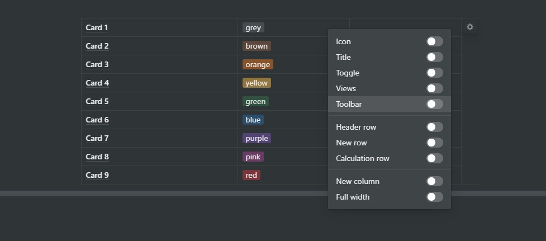Image resolution: width=546 pixels, height=241 pixels.
Task: Enable the Full width toggle
Action: click(435, 197)
